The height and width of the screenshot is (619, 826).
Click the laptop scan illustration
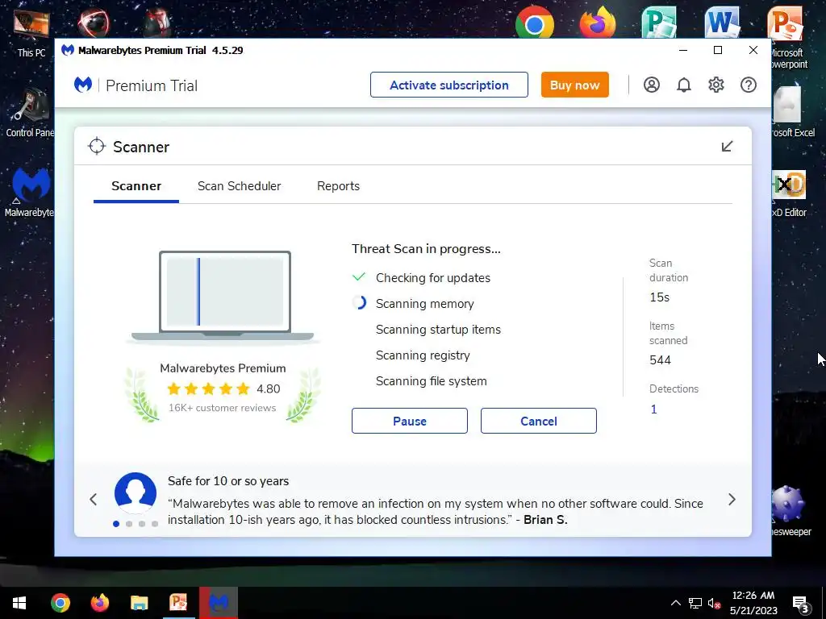pyautogui.click(x=223, y=297)
